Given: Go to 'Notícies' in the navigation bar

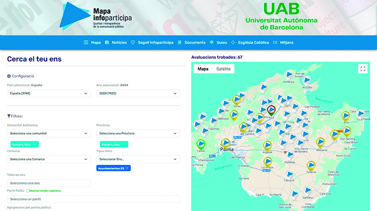Looking at the screenshot, I should [116, 43].
